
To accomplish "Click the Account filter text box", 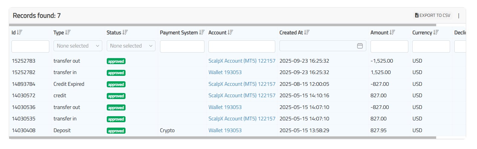I will (x=242, y=47).
